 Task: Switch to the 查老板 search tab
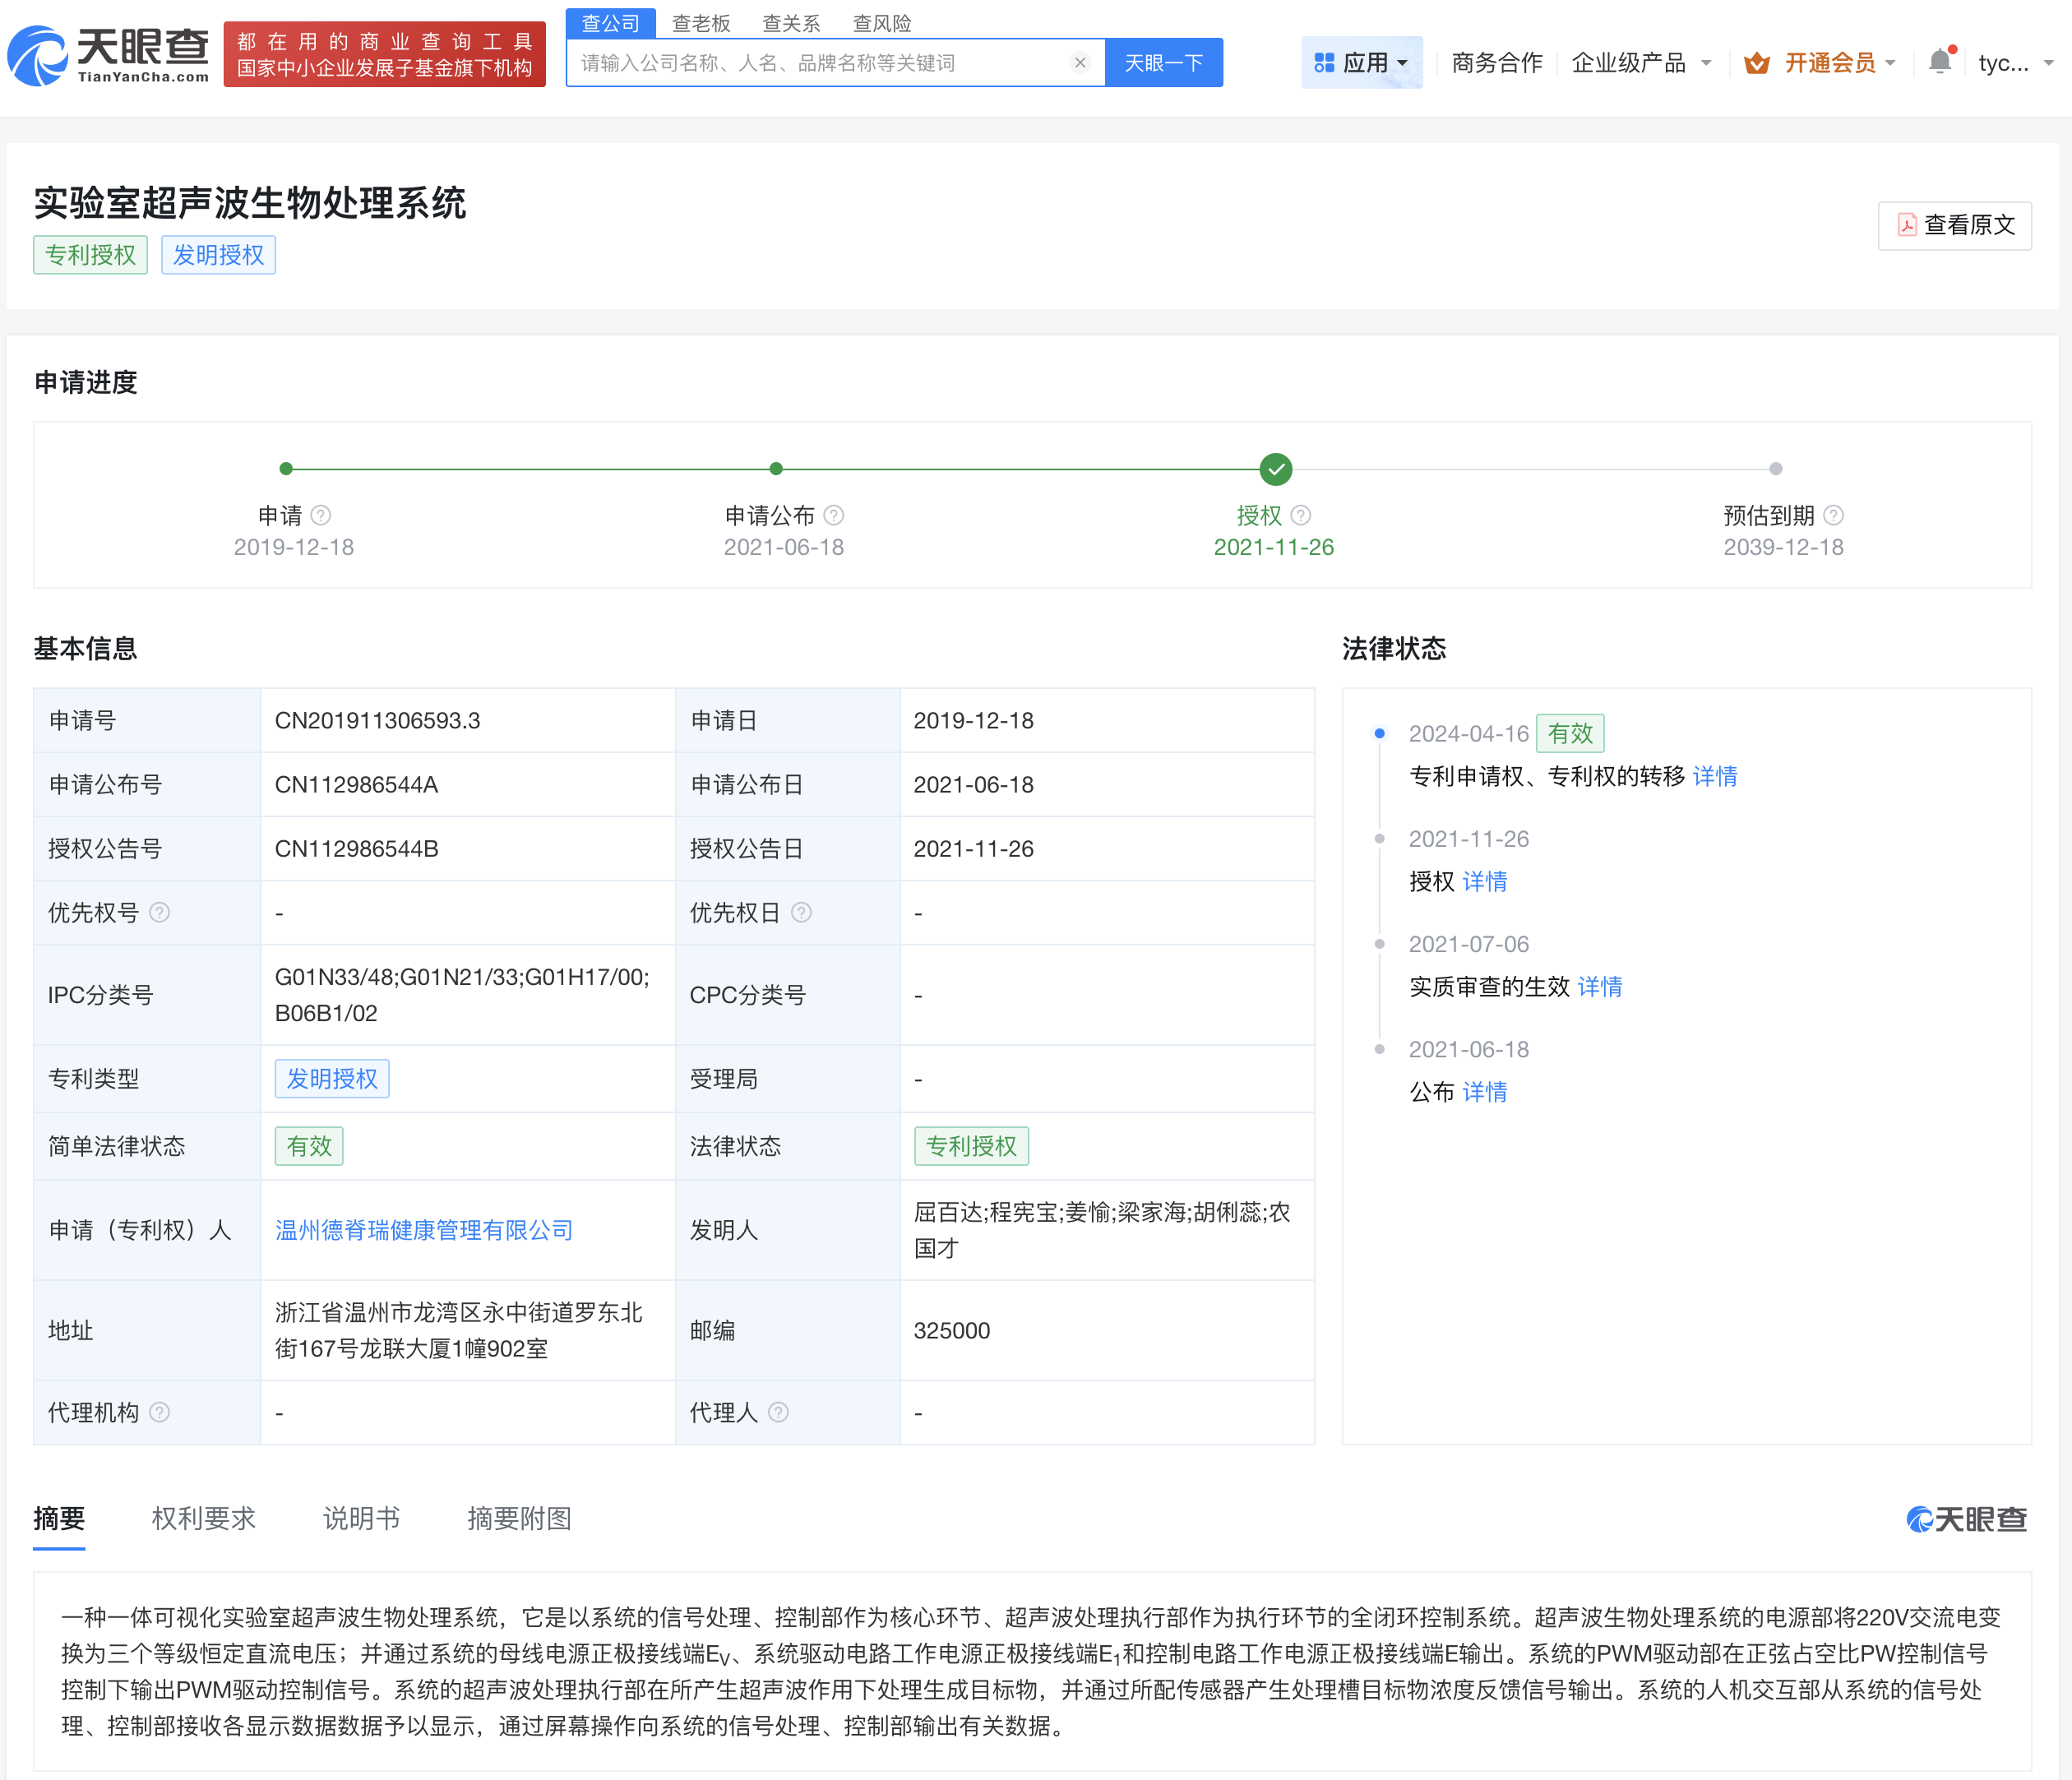click(701, 23)
